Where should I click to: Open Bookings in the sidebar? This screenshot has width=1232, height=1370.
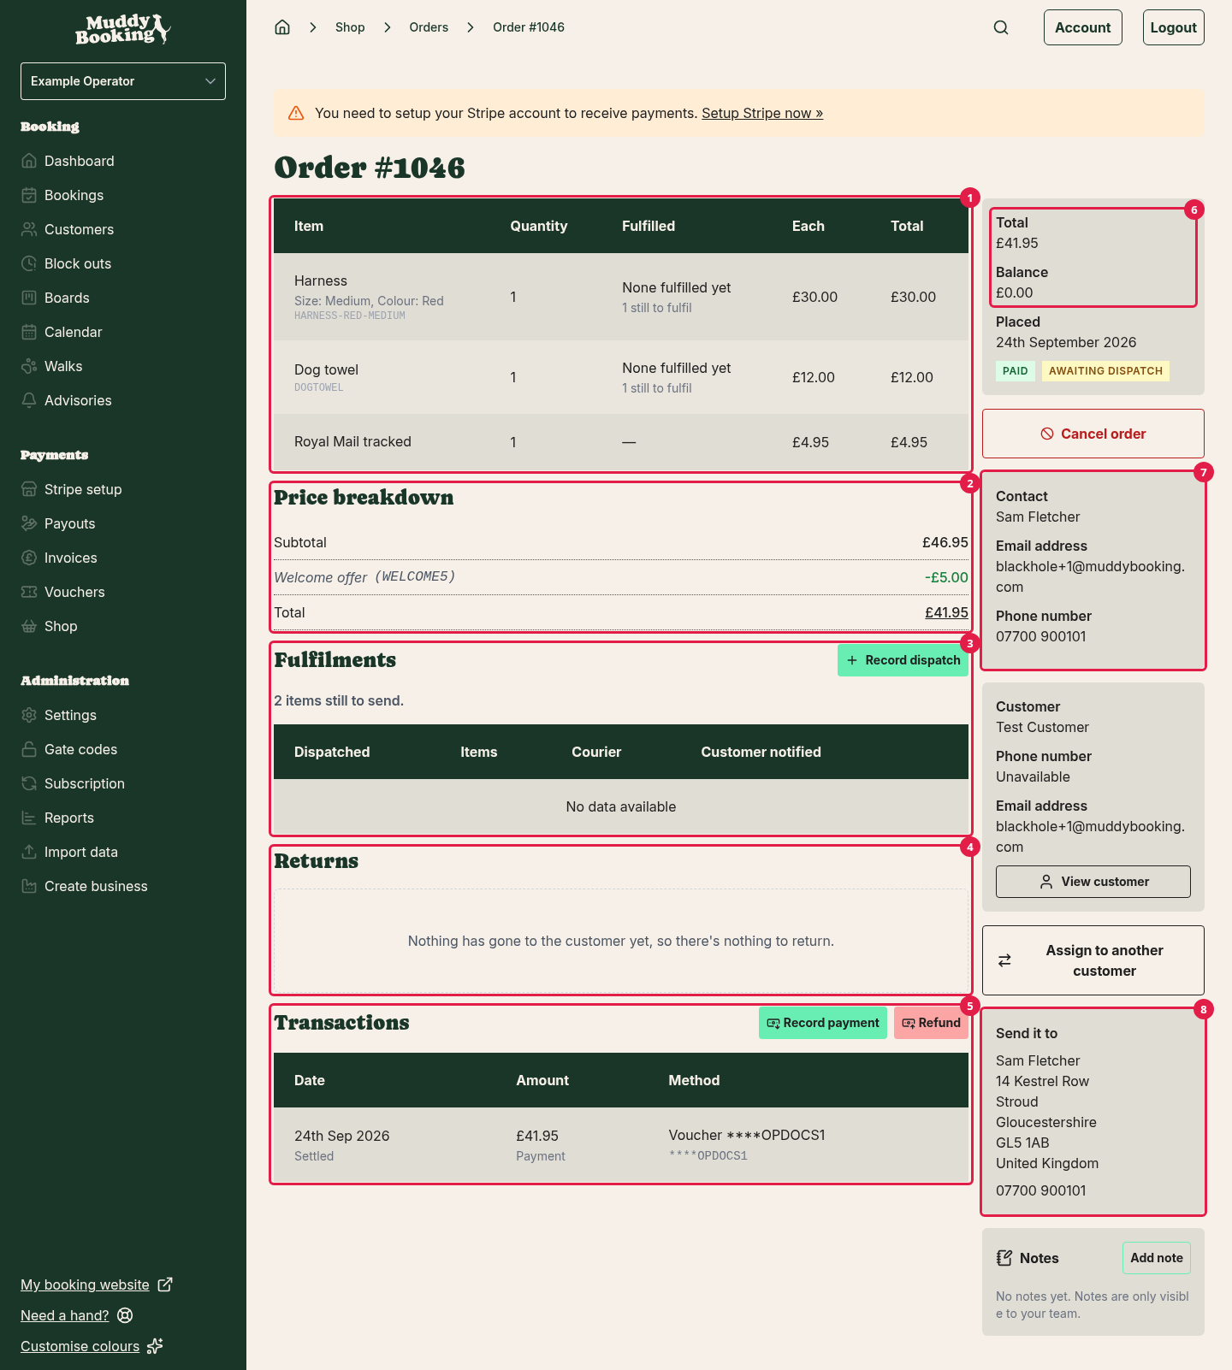[x=74, y=195]
